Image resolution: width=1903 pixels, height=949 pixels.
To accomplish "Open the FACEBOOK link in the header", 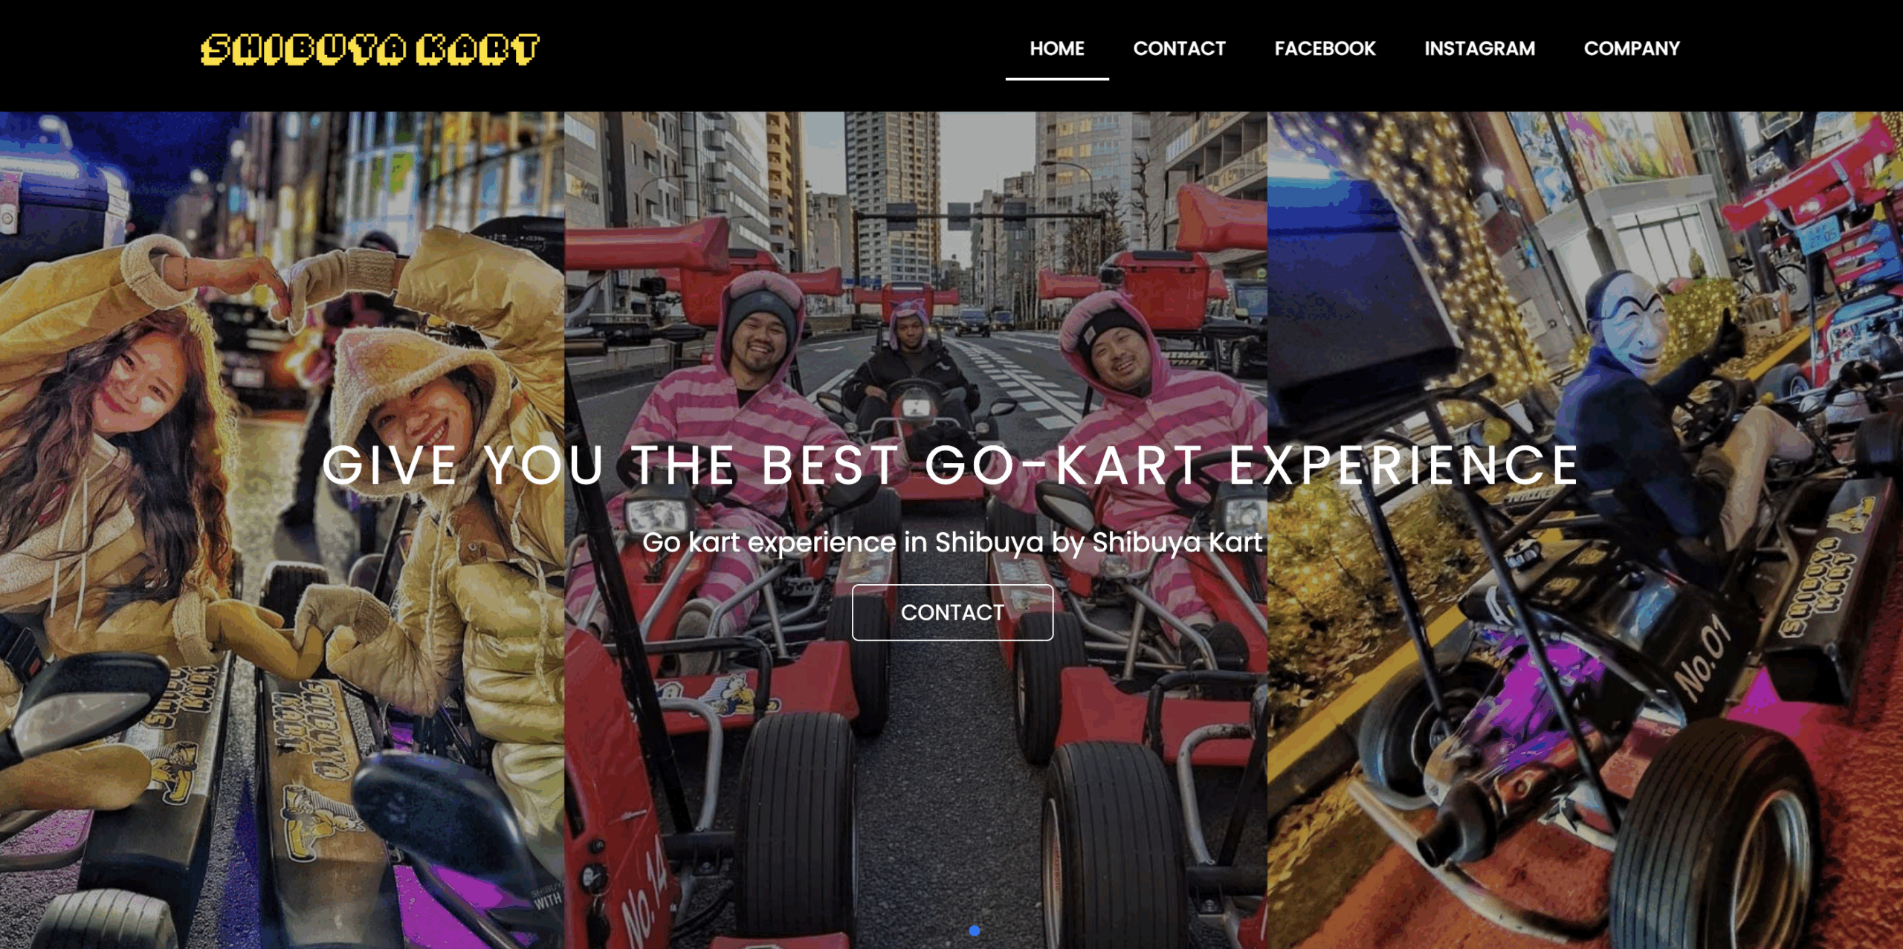I will tap(1325, 49).
